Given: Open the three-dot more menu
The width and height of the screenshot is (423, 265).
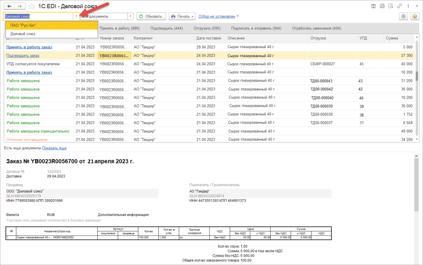Looking at the screenshot, I should [x=408, y=6].
